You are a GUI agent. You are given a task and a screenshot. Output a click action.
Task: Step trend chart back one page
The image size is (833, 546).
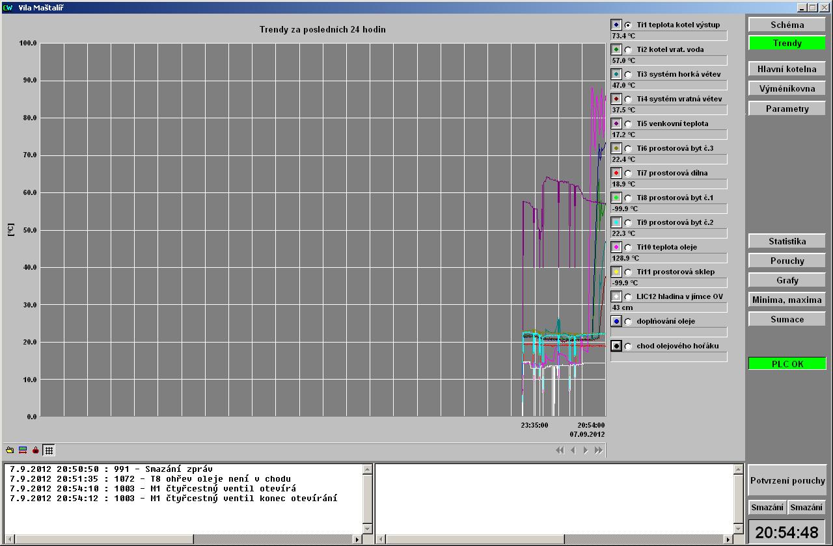(x=573, y=450)
